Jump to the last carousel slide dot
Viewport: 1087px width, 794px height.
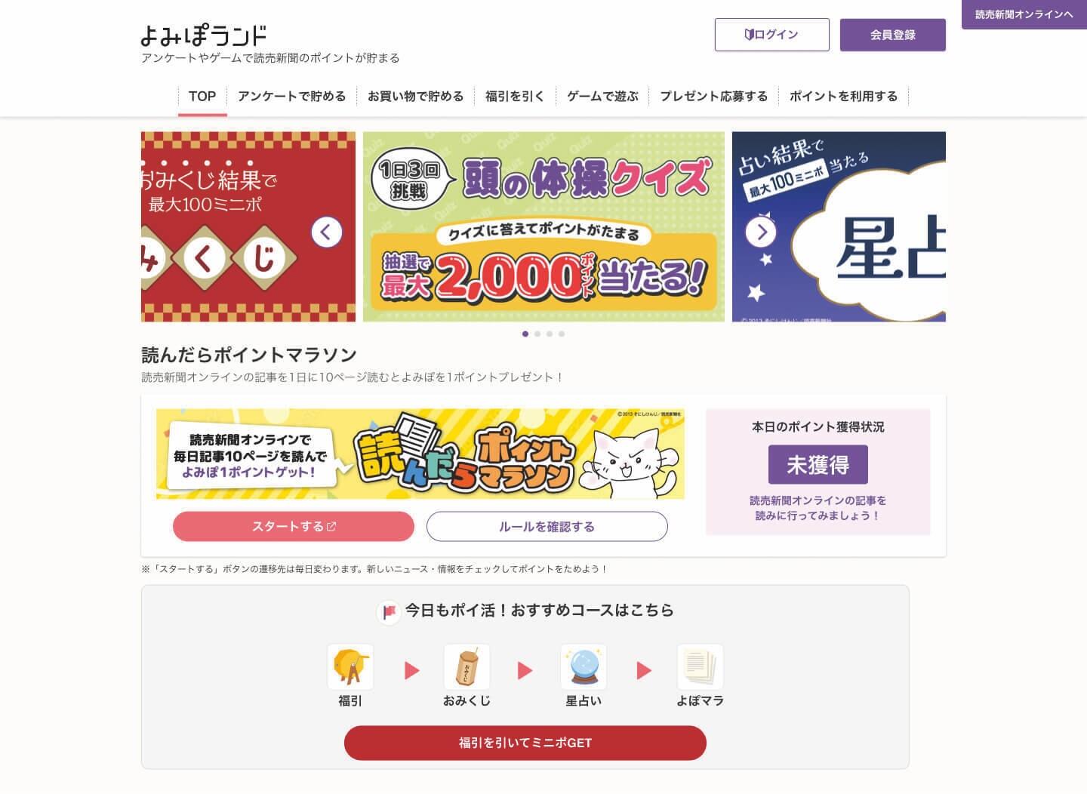(562, 334)
